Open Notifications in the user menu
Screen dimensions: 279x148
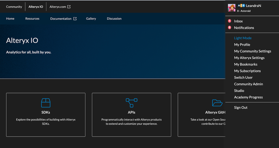pyautogui.click(x=244, y=28)
